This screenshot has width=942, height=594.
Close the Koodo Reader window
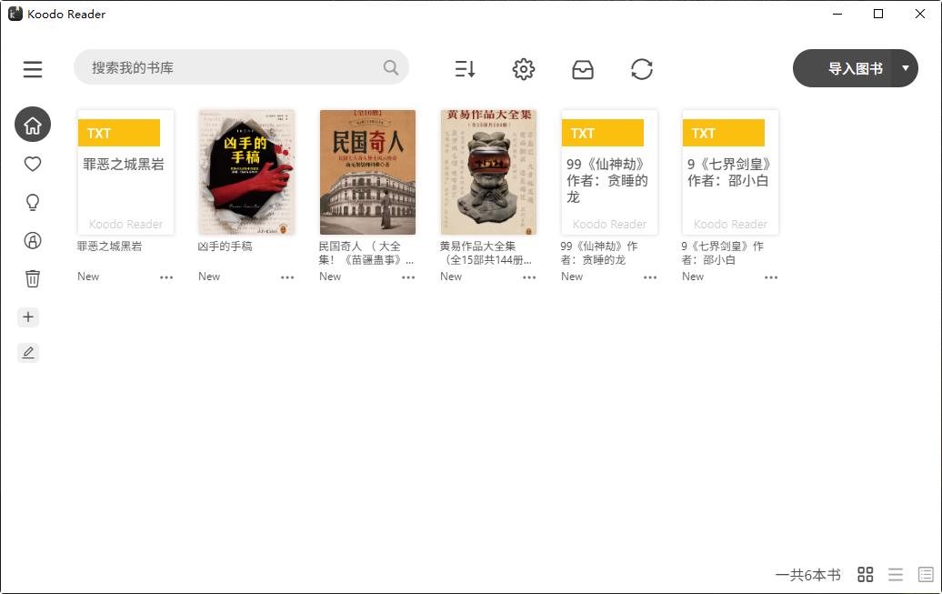tap(920, 14)
